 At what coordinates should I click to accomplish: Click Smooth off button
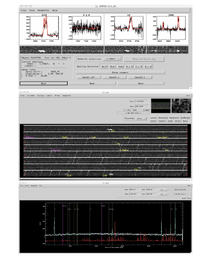pyautogui.click(x=89, y=77)
